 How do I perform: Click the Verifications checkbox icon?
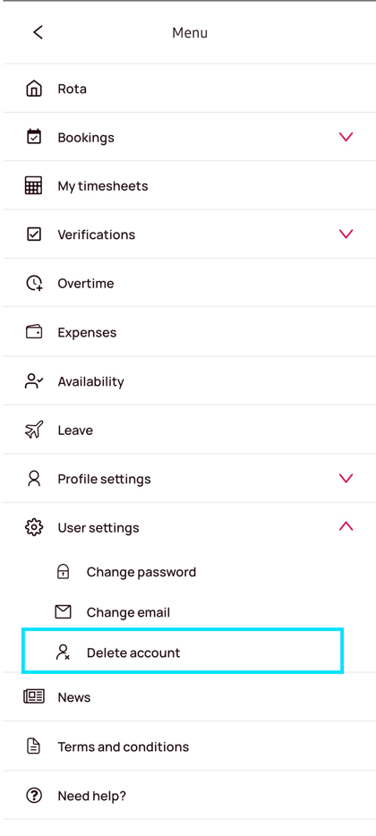tap(34, 234)
